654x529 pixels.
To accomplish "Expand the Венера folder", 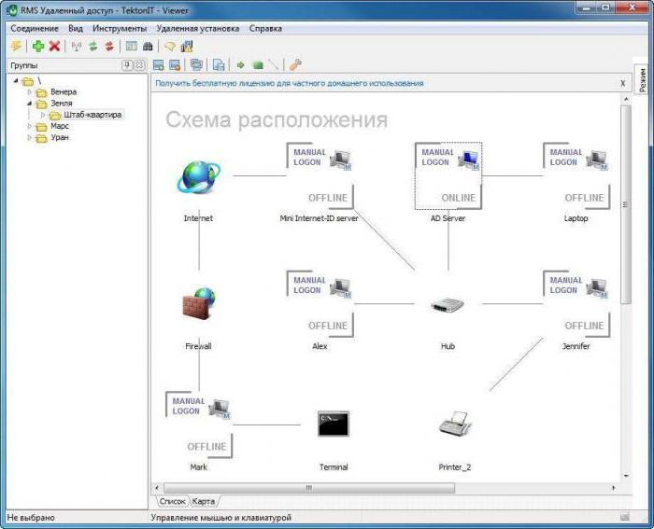I will click(29, 91).
